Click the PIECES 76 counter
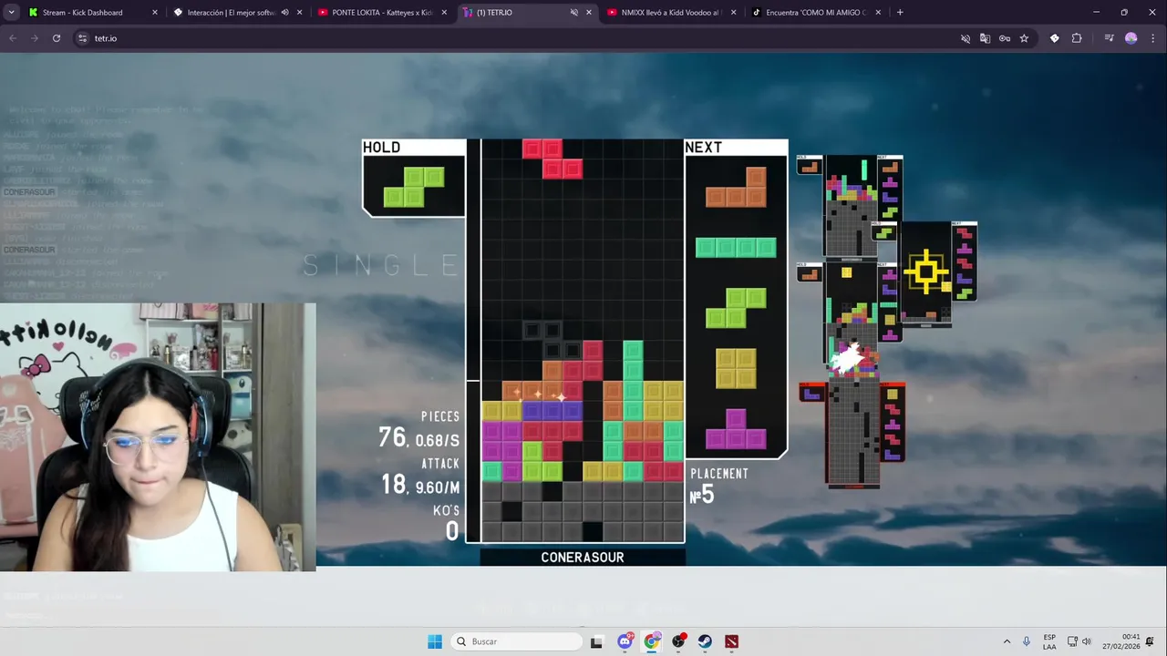 click(x=419, y=431)
